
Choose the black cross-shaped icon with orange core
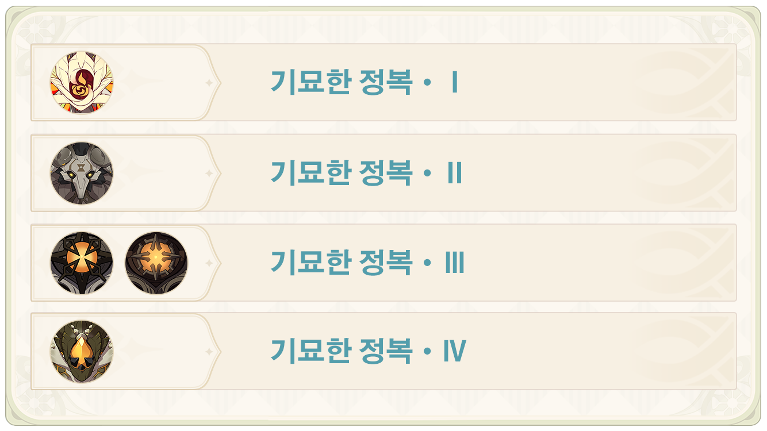pyautogui.click(x=82, y=263)
